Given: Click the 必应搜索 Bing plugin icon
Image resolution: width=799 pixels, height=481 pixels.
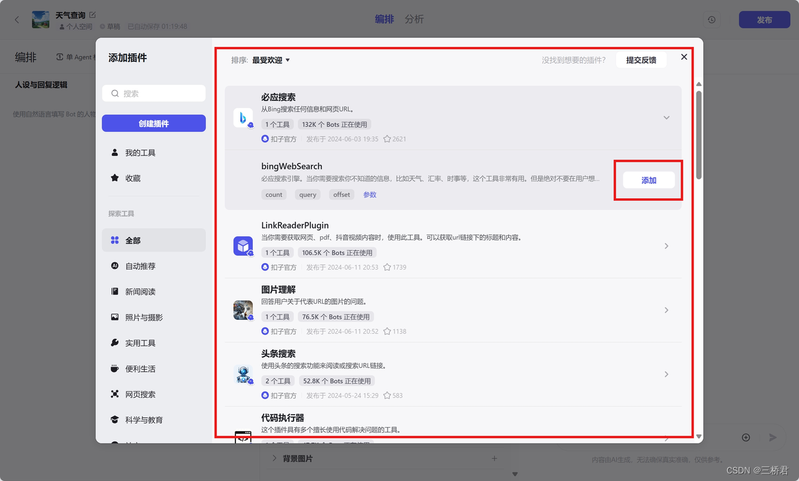Looking at the screenshot, I should pos(243,118).
